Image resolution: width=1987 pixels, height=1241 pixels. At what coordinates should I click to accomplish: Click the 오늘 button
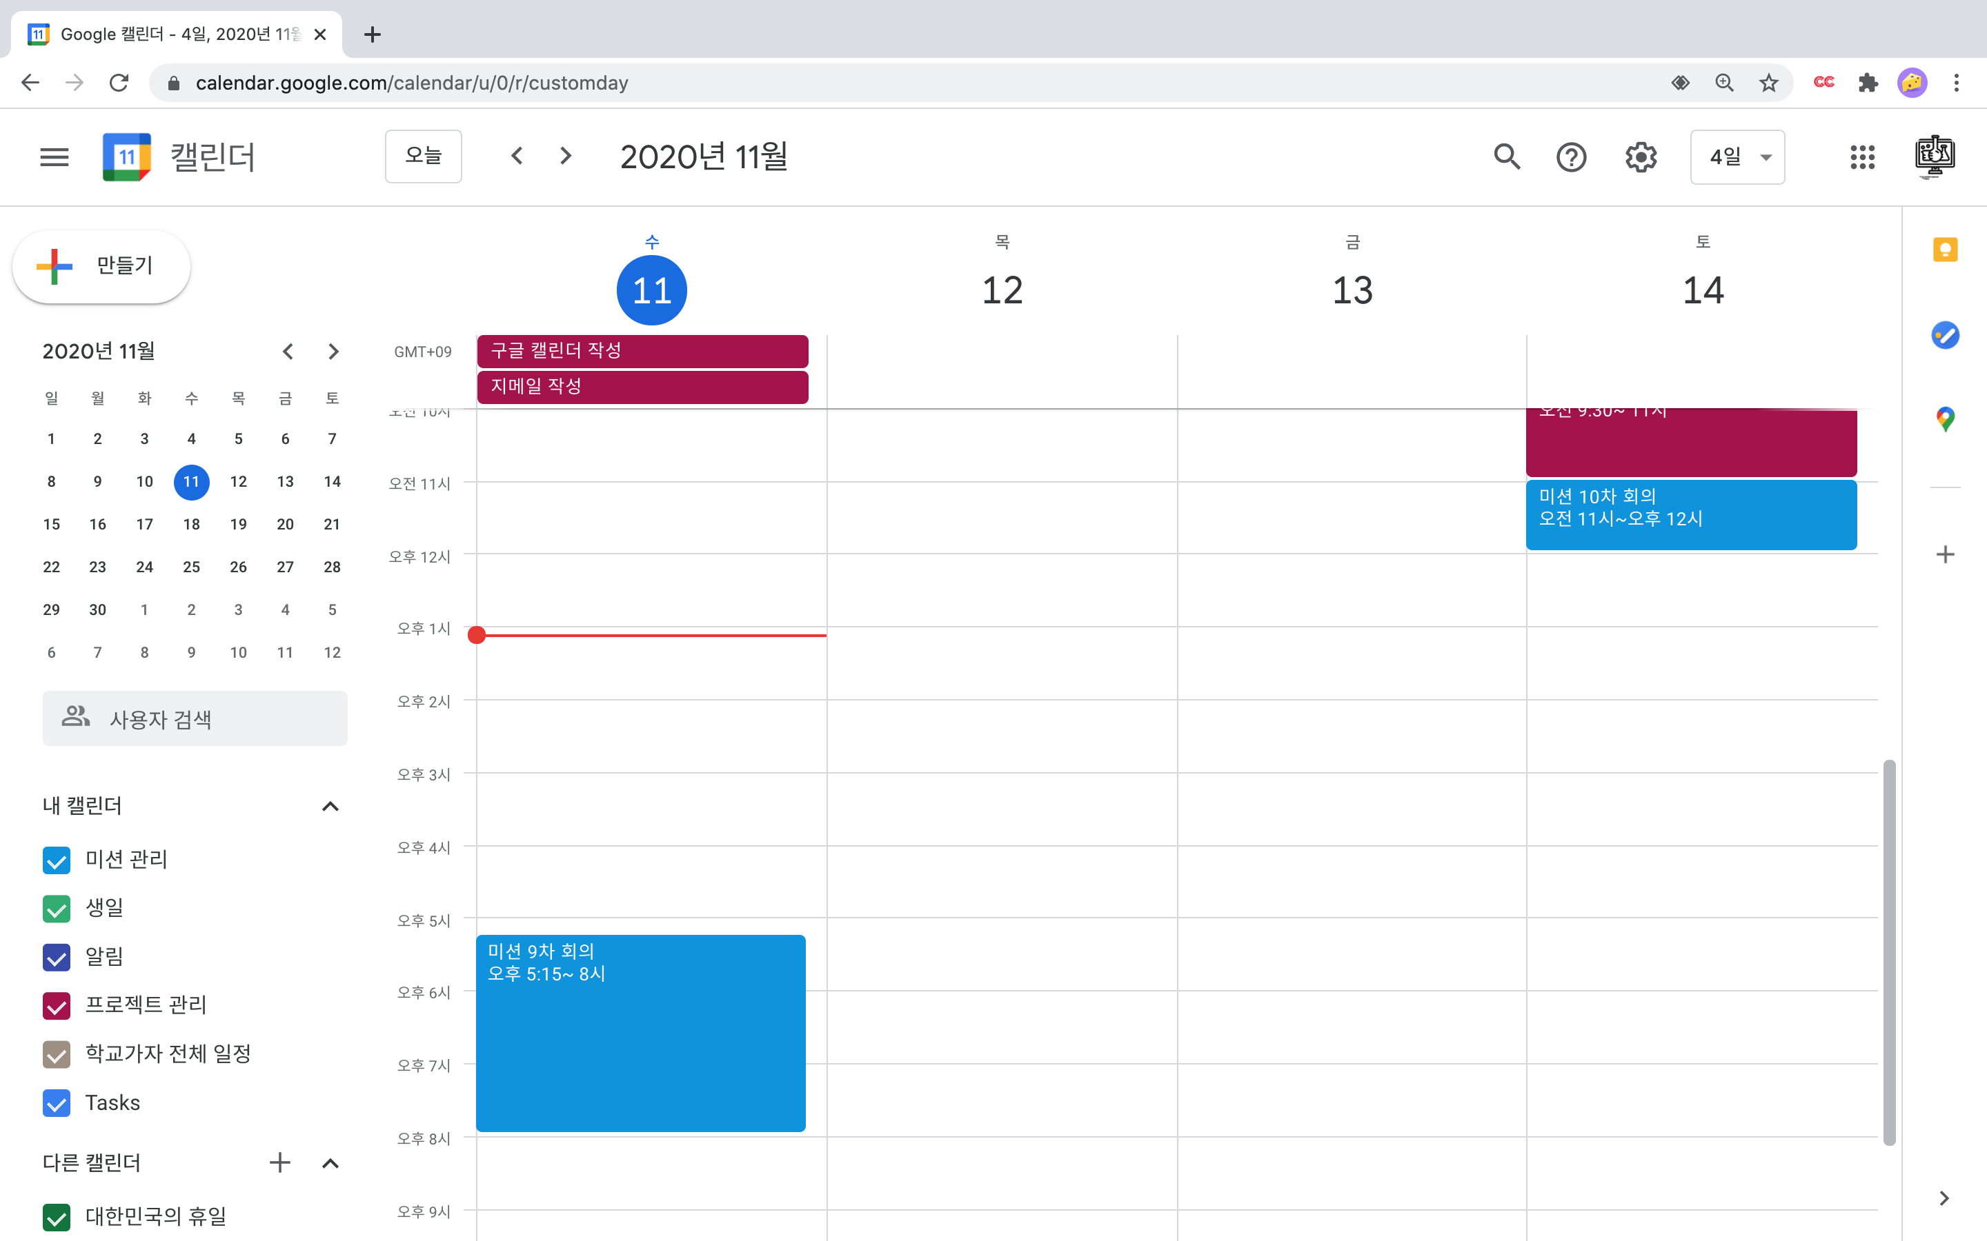pos(423,156)
